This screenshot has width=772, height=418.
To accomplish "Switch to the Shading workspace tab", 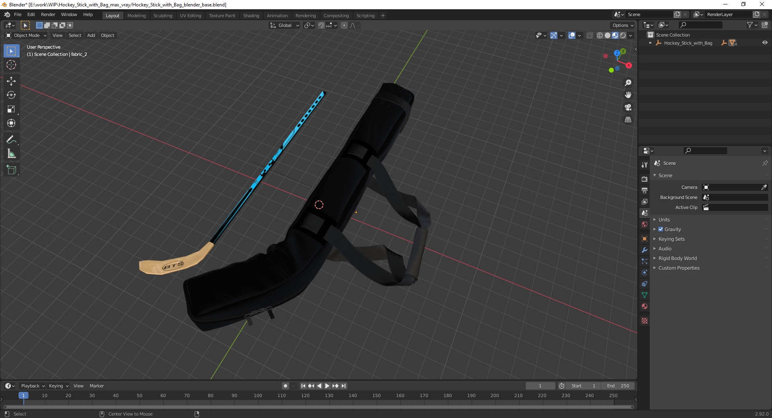I will click(251, 16).
